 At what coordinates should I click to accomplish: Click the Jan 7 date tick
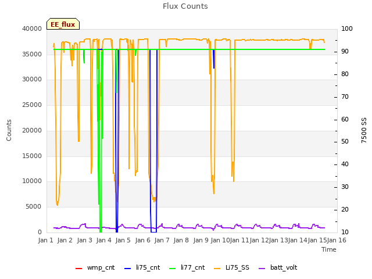pos(162,240)
